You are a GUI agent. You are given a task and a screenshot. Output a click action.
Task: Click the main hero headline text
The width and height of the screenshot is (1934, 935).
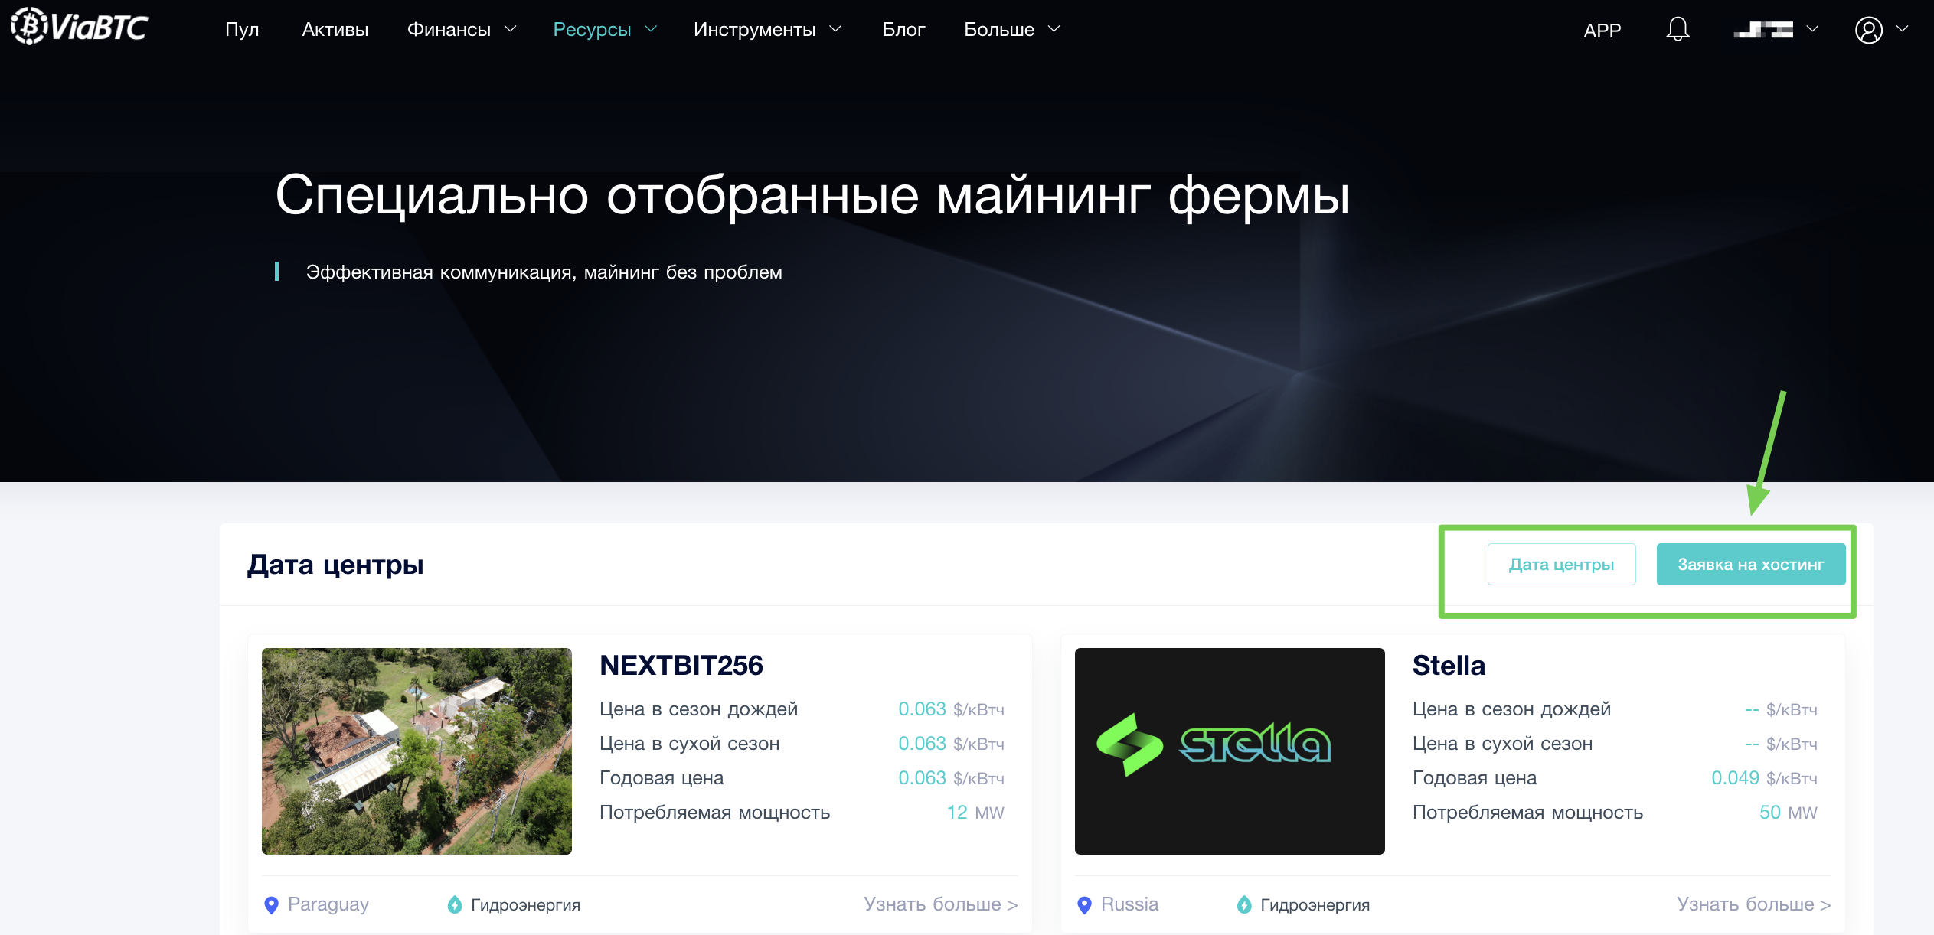(812, 195)
